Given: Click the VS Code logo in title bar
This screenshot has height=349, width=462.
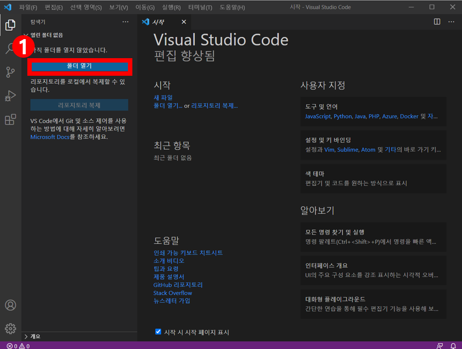Looking at the screenshot, I should pos(8,7).
